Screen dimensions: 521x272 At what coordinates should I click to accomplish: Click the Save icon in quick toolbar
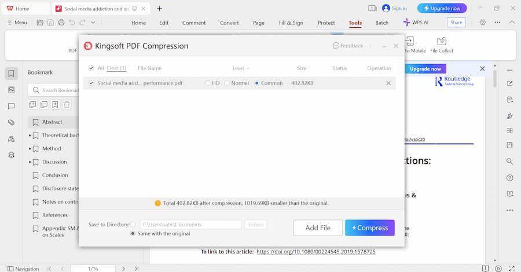point(50,23)
